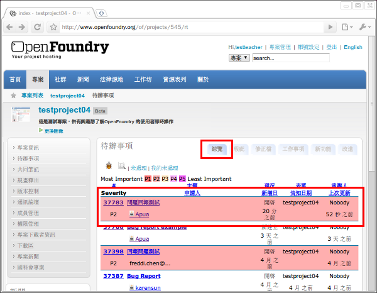Screen dimensions: 377x293
Task: Select the 新功能 tracker tab
Action: coord(323,149)
